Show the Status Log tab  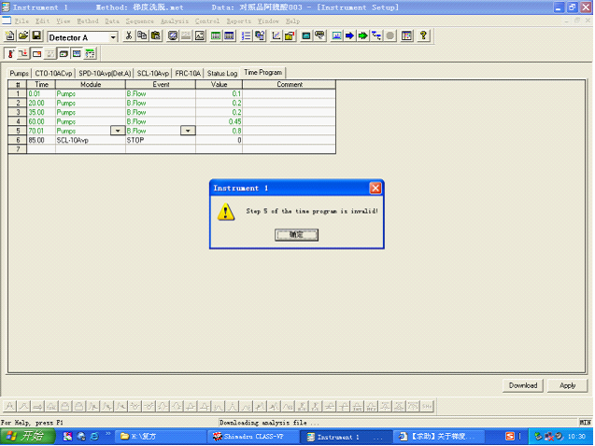coord(222,73)
